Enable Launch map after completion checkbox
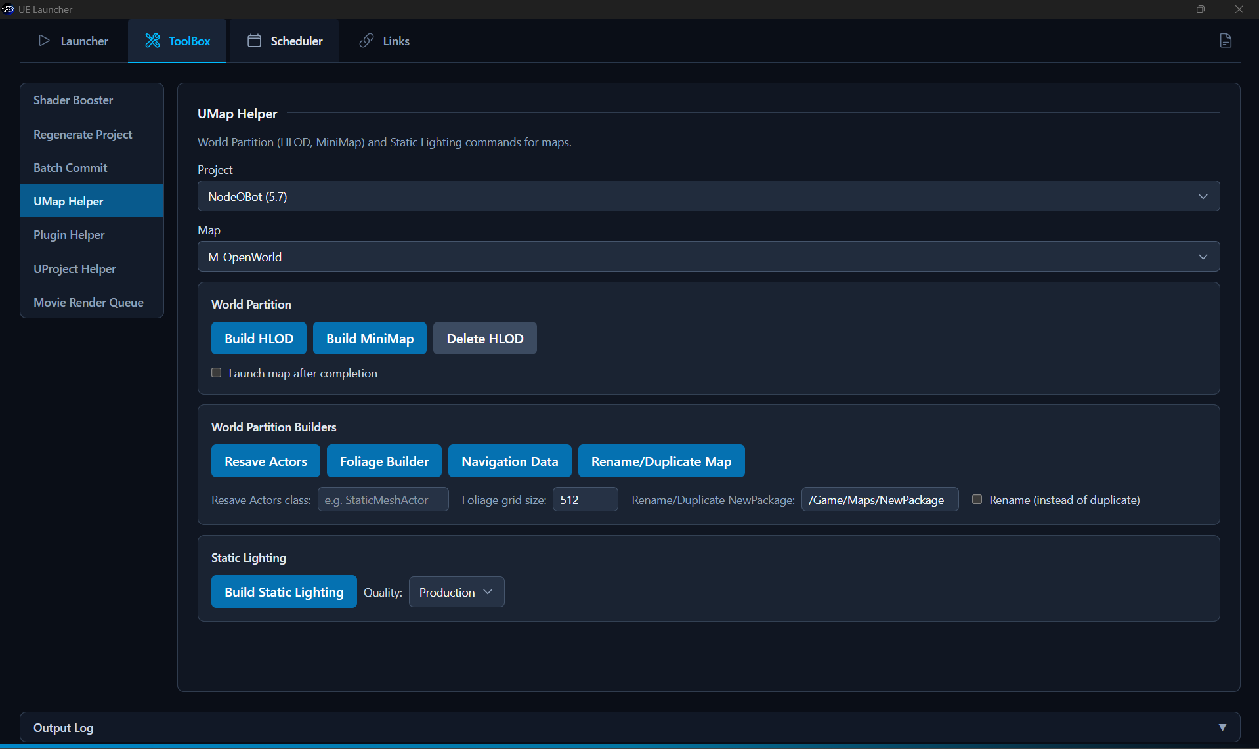The width and height of the screenshot is (1259, 749). (216, 373)
